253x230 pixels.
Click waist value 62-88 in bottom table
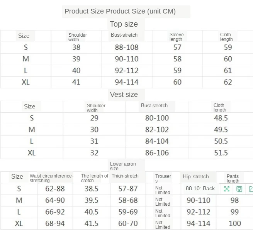click(x=55, y=189)
